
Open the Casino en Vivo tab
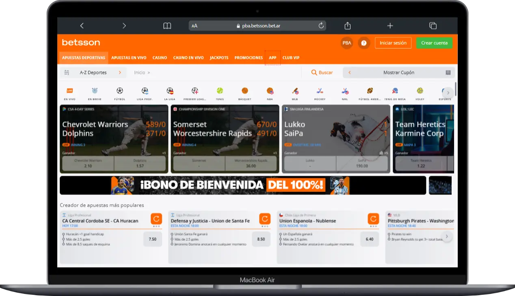tap(188, 58)
